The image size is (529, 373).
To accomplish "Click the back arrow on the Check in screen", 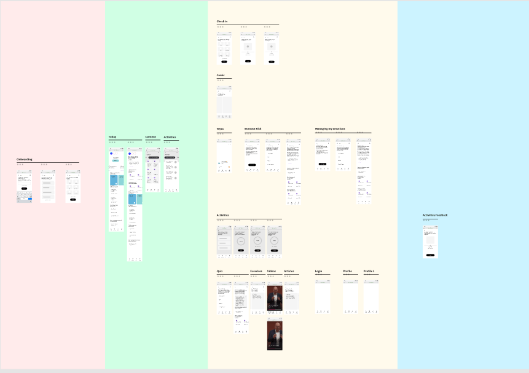I will click(x=219, y=37).
